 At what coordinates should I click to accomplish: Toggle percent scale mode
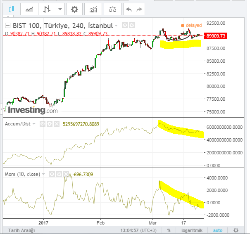[x=169, y=230]
